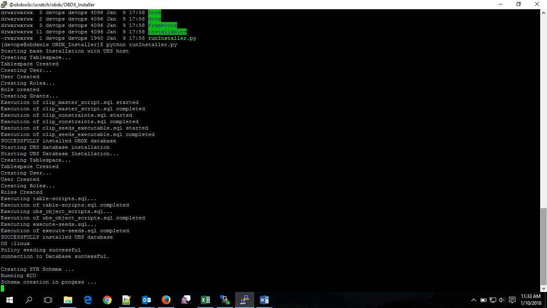This screenshot has height=308, width=547.
Task: Launch Microsoft Edge from the taskbar
Action: tap(88, 300)
